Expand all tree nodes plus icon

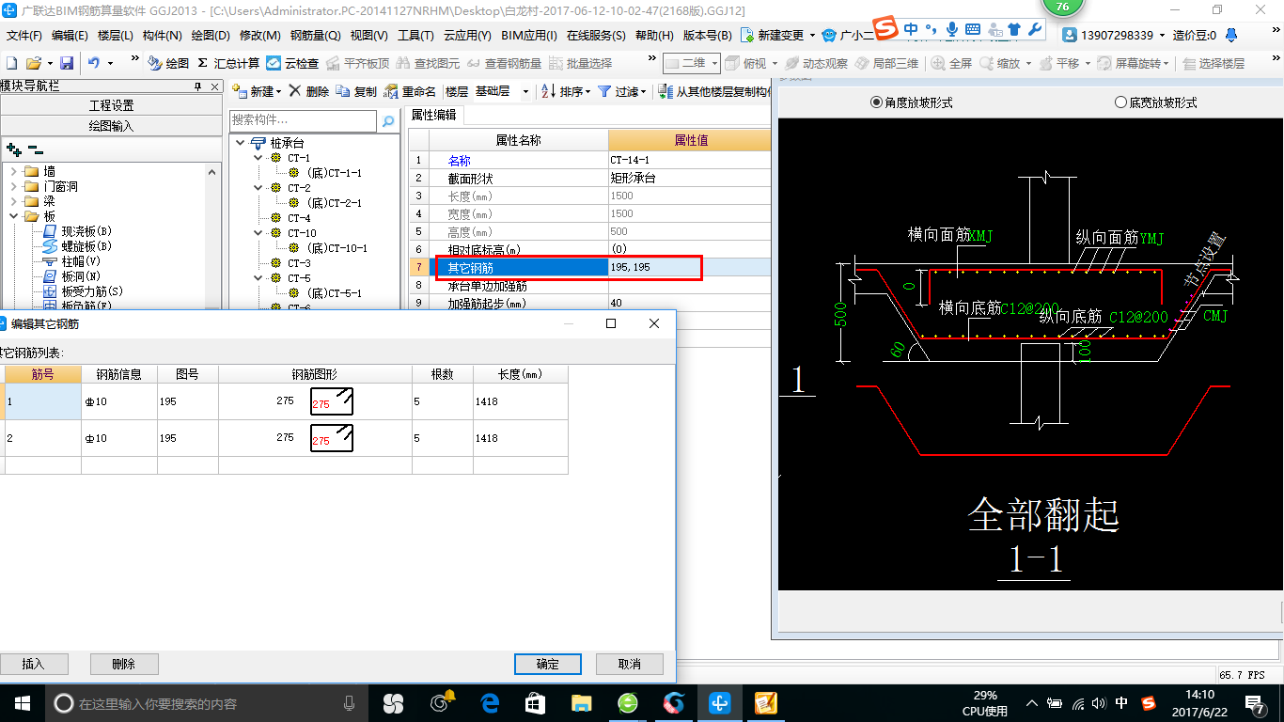coord(13,149)
